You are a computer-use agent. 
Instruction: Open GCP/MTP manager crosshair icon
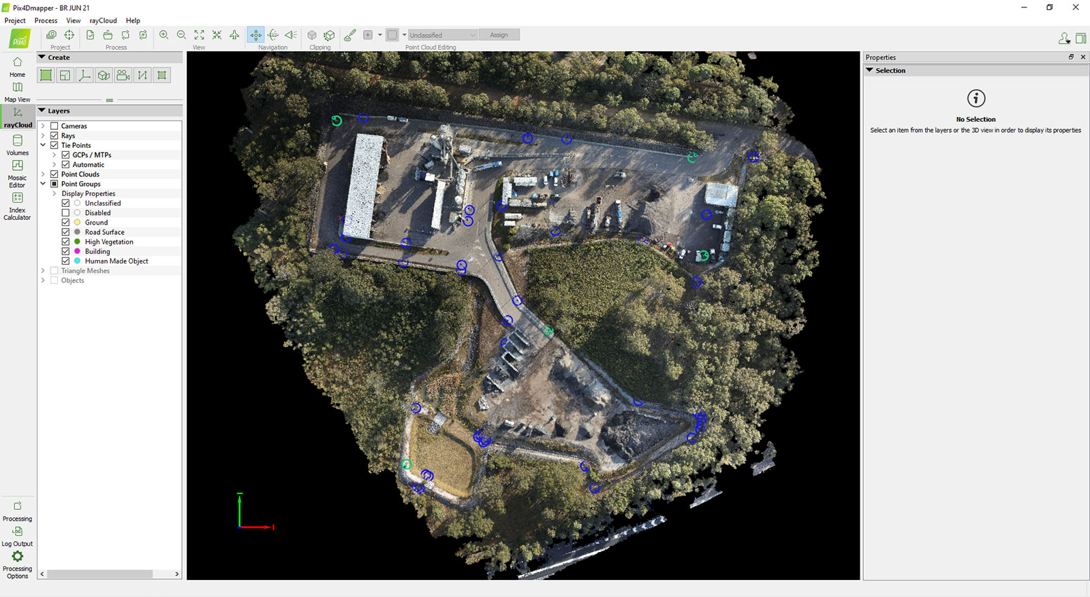tap(69, 35)
